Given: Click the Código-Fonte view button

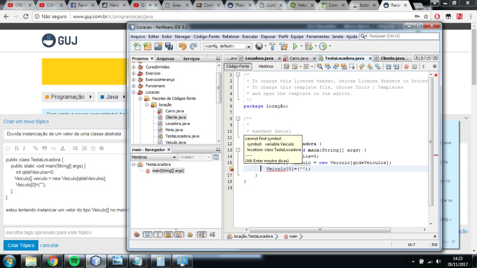Looking at the screenshot, I should click(x=238, y=66).
